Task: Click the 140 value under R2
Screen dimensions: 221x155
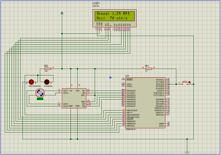Action: tap(46, 71)
